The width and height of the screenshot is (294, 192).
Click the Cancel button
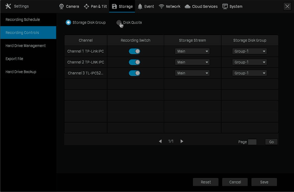coord(235,182)
